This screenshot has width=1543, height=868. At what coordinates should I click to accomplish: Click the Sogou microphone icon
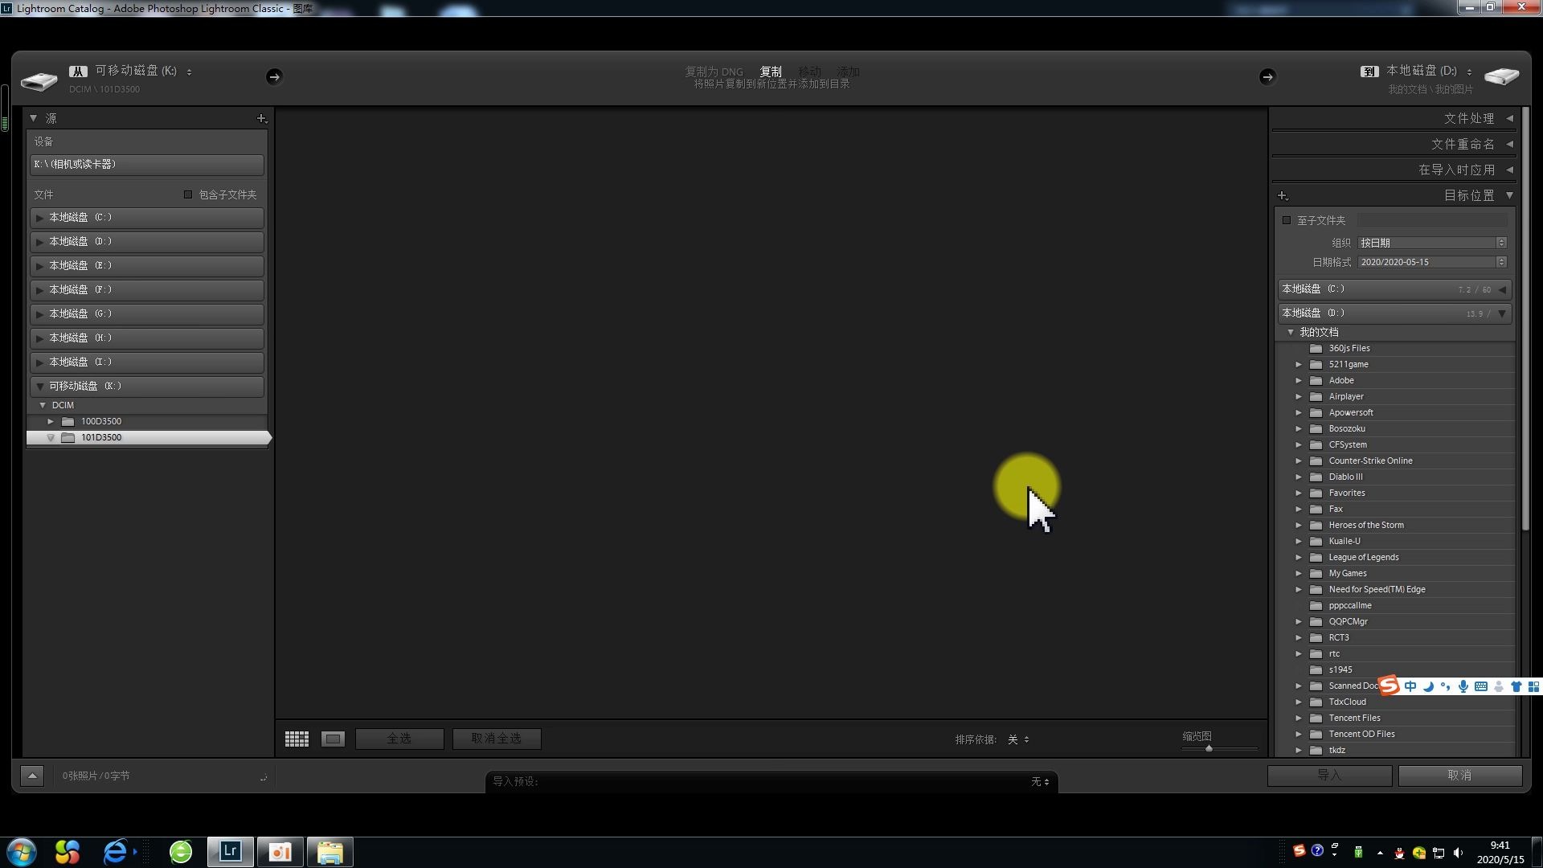click(x=1463, y=686)
